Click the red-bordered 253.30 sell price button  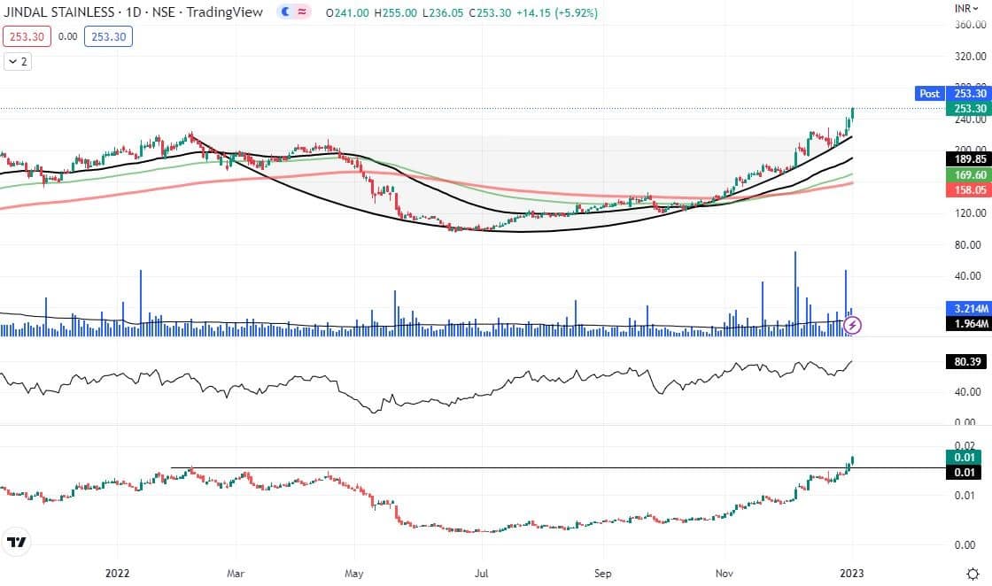(25, 37)
